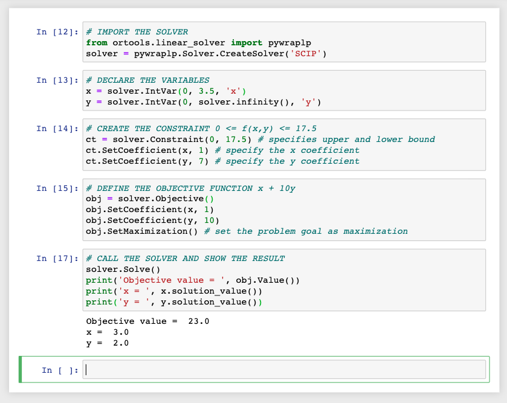Click the 'y = 2.0' output line
Viewport: 507px width, 403px height.
click(x=108, y=343)
